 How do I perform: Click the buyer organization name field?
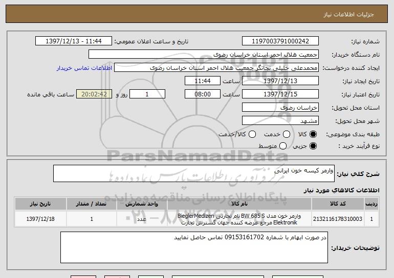(x=204, y=55)
